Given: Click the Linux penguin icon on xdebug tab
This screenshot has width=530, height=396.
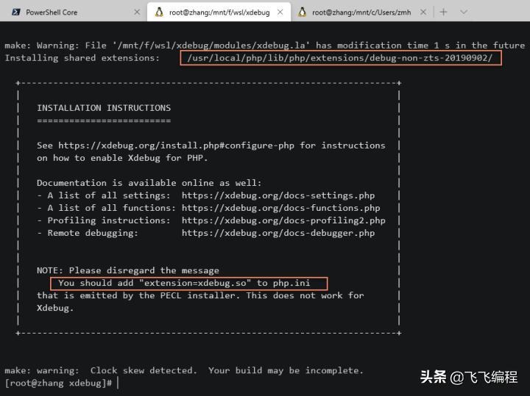Looking at the screenshot, I should [x=159, y=12].
